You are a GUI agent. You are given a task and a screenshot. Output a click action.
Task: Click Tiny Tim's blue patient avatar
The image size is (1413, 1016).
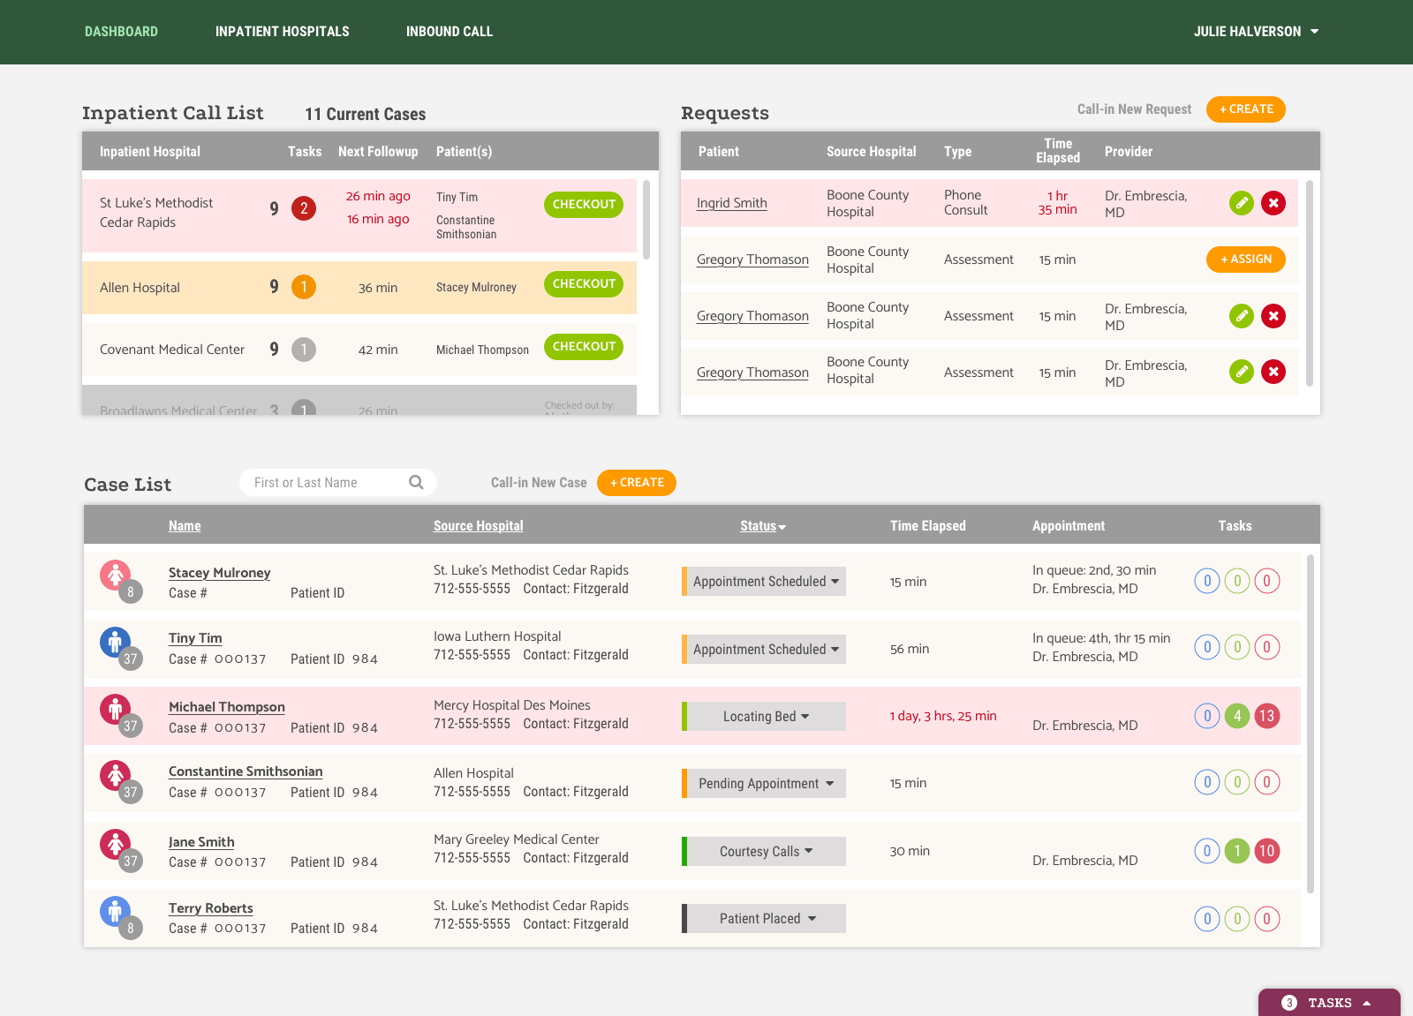(x=116, y=641)
